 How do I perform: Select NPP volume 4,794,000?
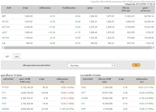[108, 109]
